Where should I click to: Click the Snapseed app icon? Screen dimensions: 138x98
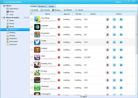tap(37, 27)
